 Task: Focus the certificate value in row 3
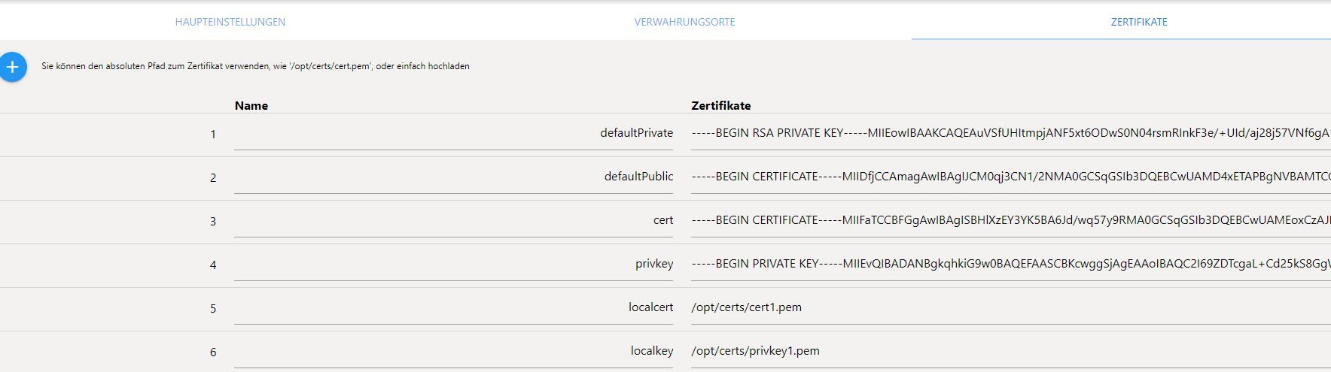point(1009,221)
